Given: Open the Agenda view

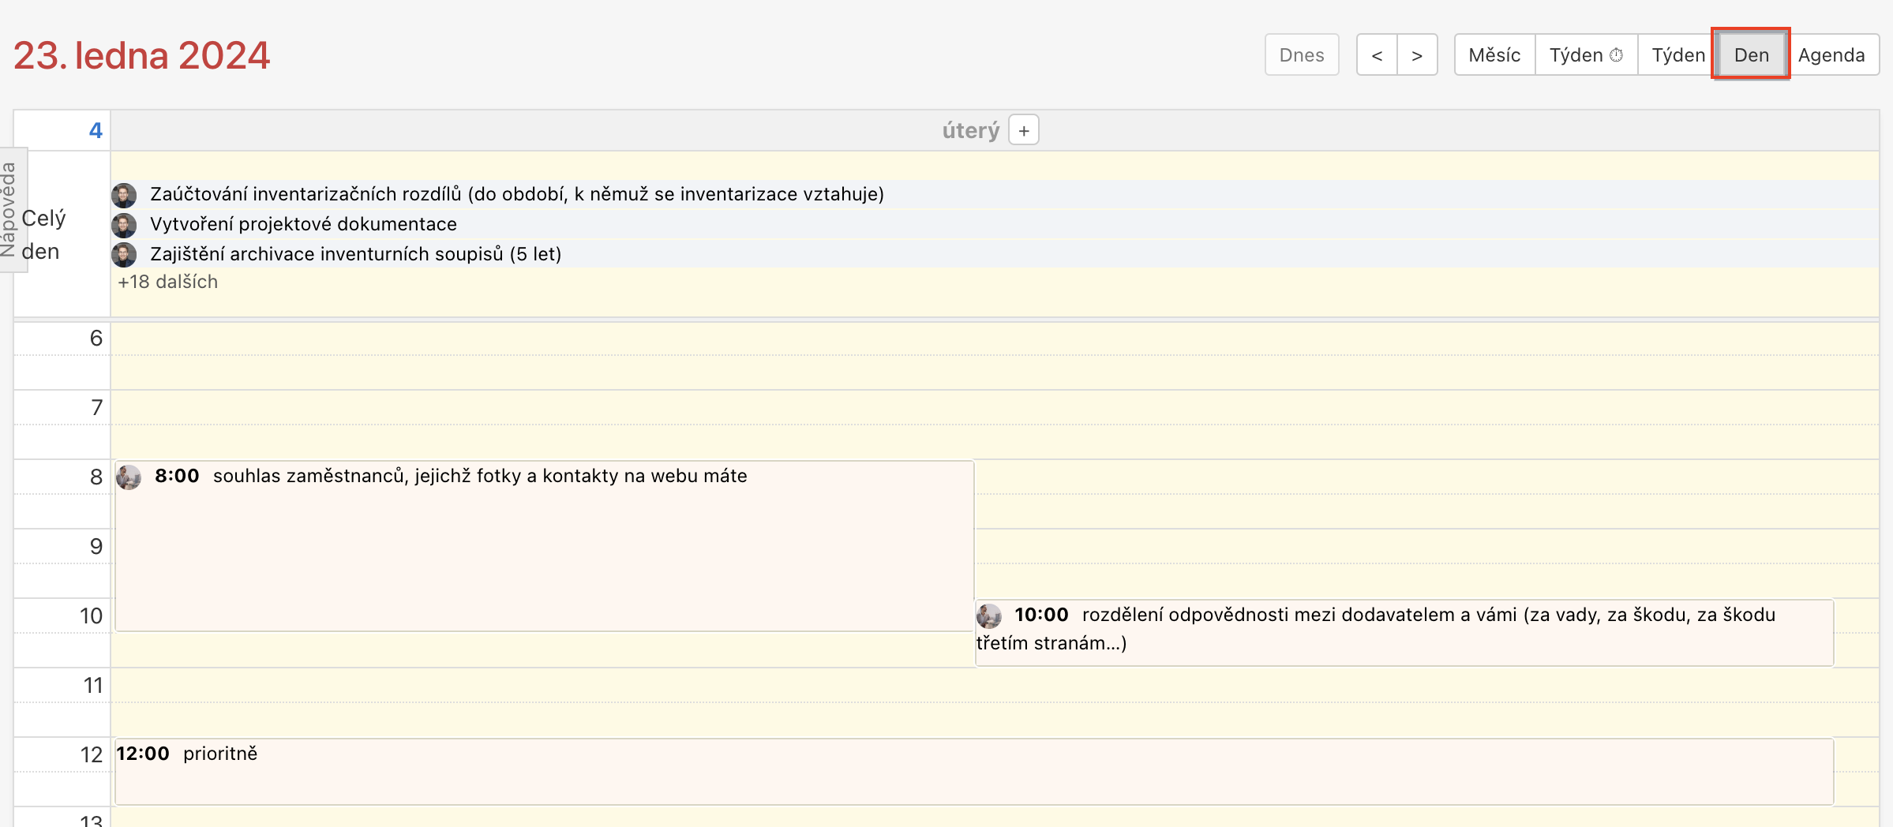Looking at the screenshot, I should pyautogui.click(x=1831, y=55).
